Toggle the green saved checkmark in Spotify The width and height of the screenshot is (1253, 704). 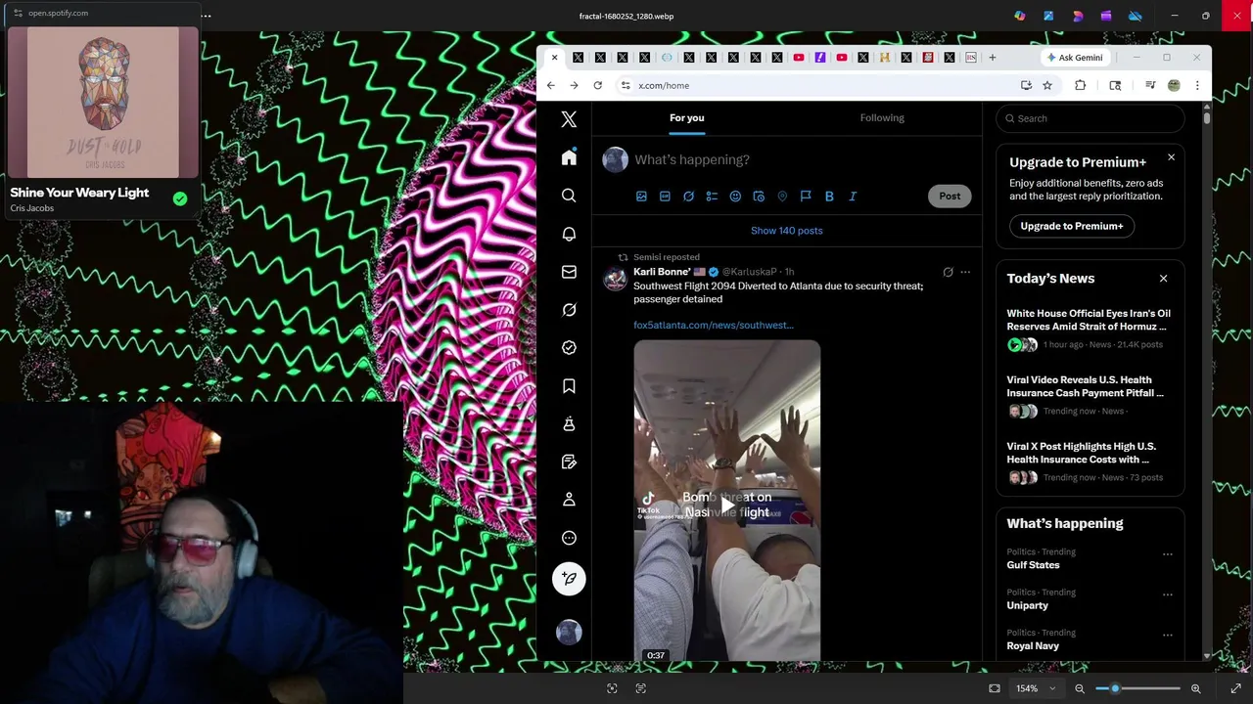coord(180,198)
